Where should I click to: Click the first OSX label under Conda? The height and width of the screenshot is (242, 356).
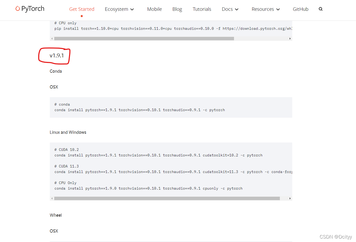coord(54,87)
